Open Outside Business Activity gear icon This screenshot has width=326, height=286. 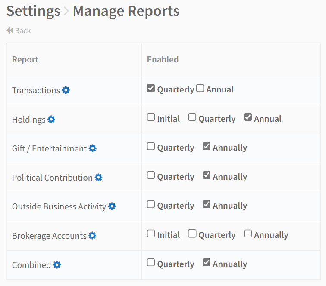[x=112, y=206]
